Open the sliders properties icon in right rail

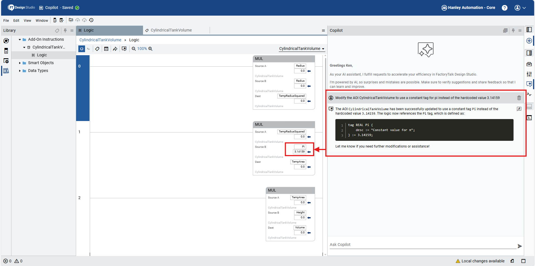click(529, 74)
